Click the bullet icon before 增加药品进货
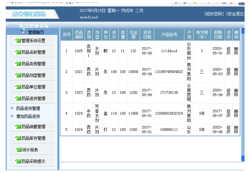Image resolution: width=250 pixels, height=172 pixels. pos(12,116)
